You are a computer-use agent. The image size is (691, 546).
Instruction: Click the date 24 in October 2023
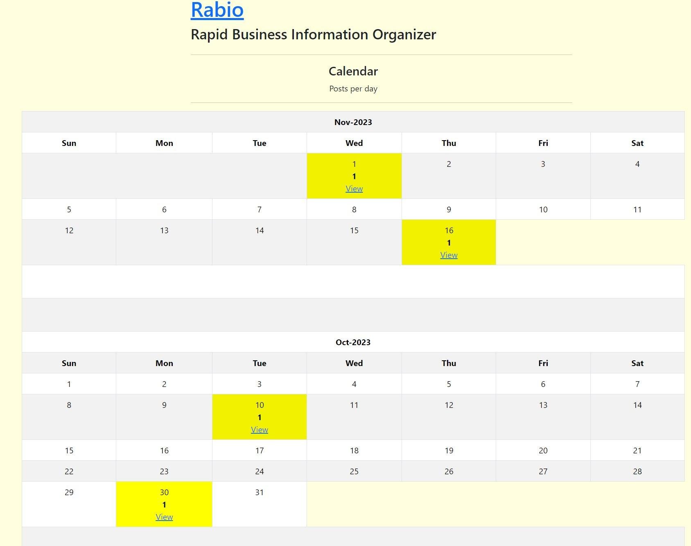(x=260, y=471)
